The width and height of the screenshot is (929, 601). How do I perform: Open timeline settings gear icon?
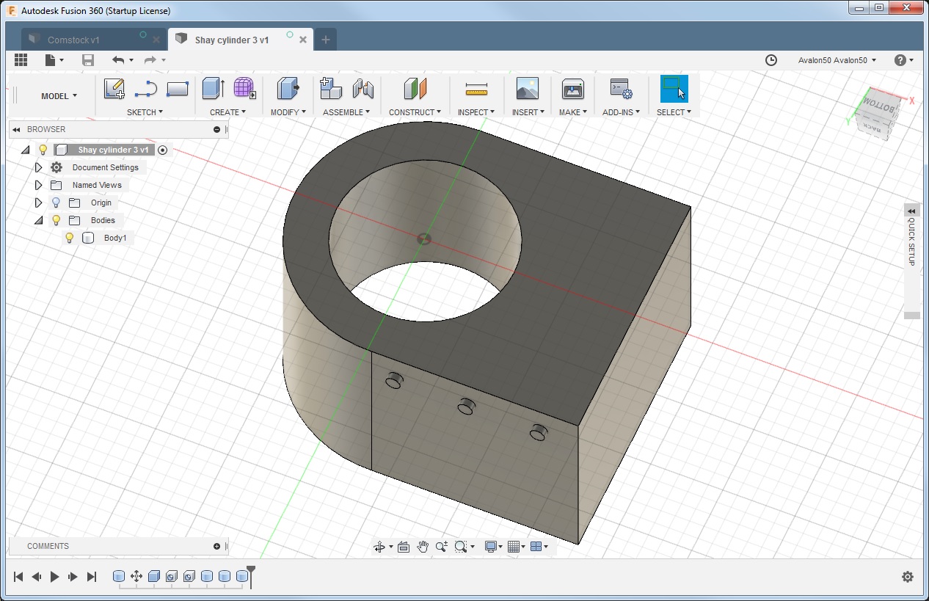pos(908,577)
